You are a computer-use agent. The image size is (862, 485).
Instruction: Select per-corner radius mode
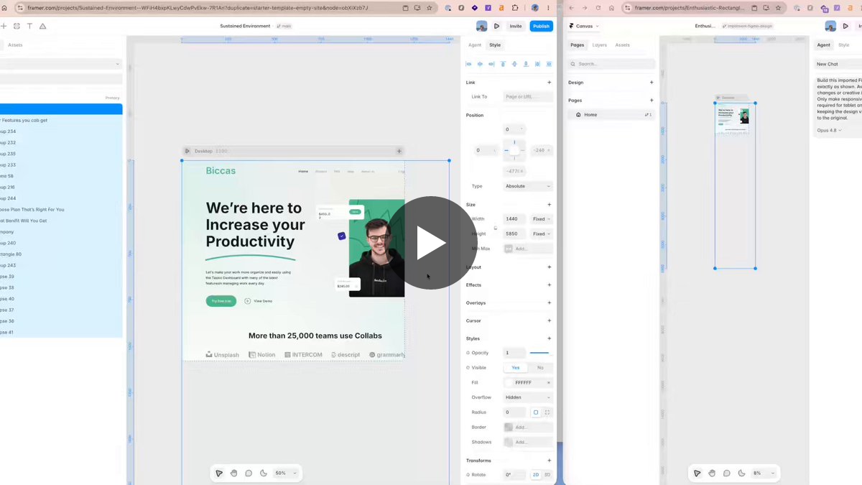[x=547, y=412]
